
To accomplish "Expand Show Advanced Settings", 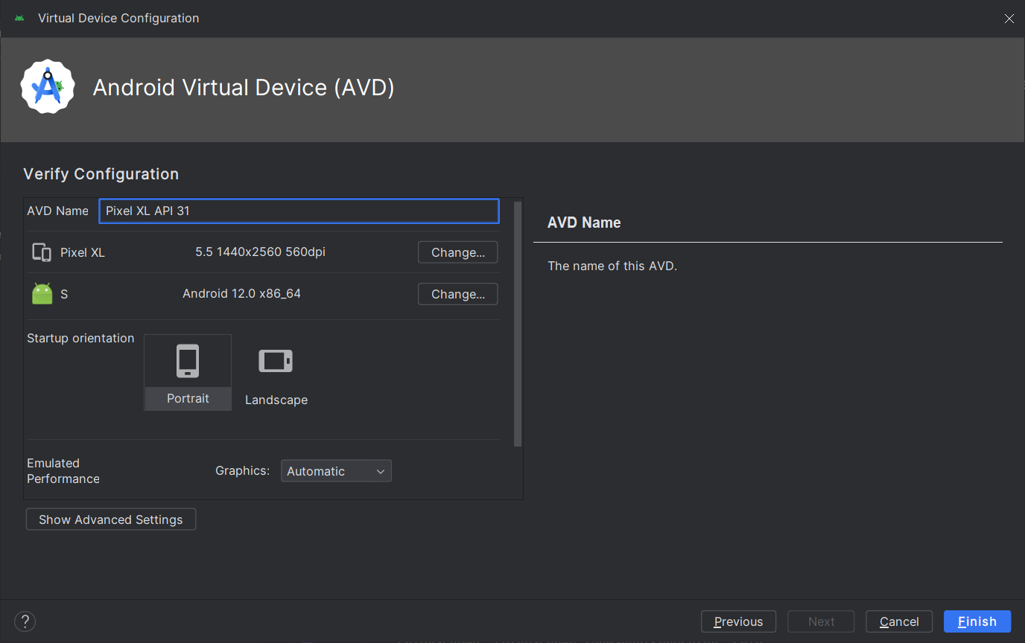I will 111,519.
